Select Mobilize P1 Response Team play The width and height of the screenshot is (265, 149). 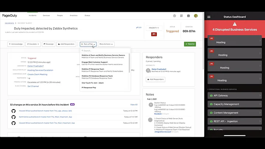pos(104,70)
